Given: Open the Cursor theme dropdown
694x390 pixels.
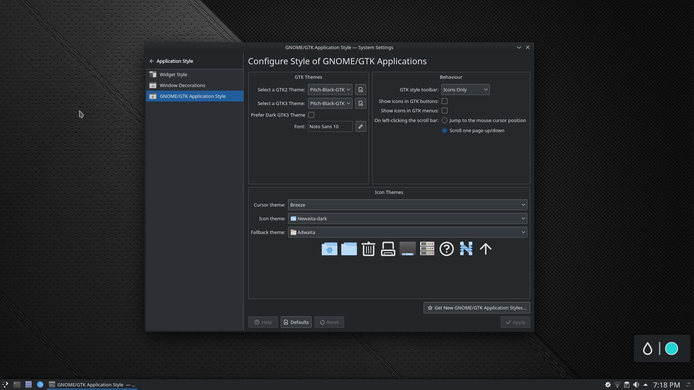Looking at the screenshot, I should 407,205.
